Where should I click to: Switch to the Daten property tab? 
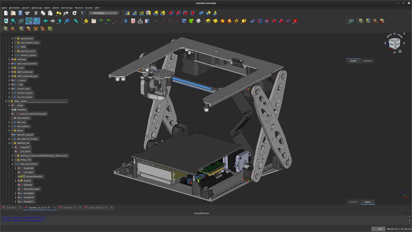(x=367, y=202)
